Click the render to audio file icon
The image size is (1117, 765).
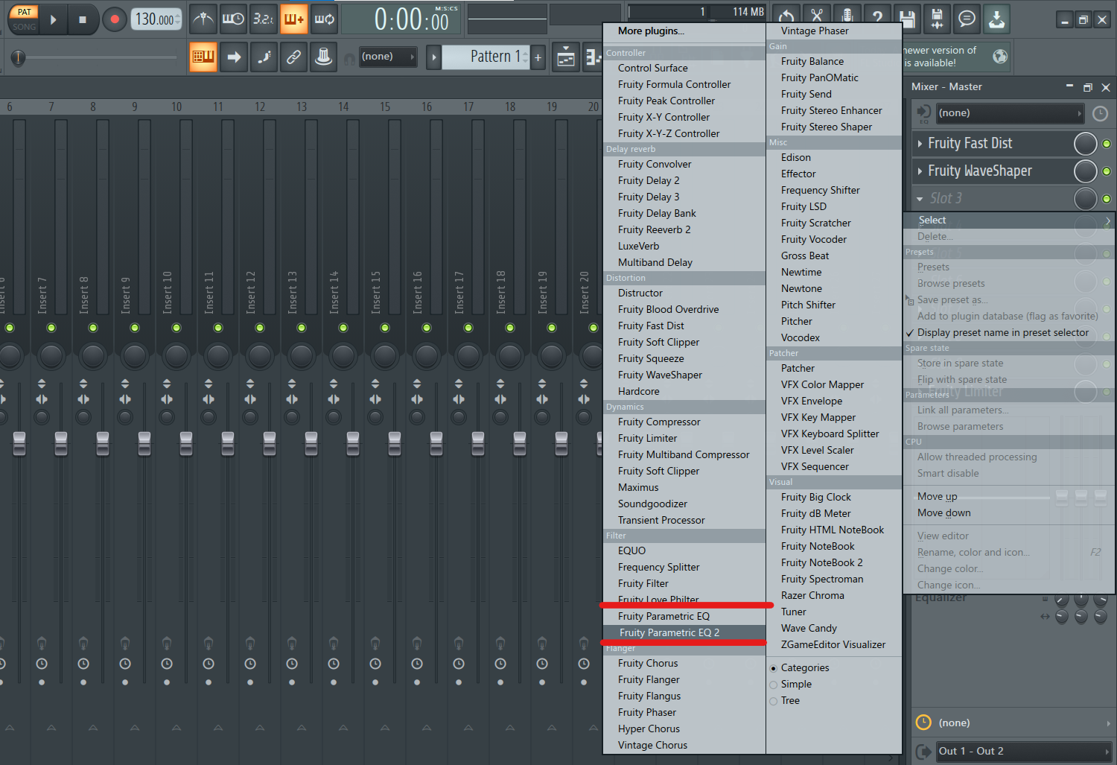click(x=937, y=19)
